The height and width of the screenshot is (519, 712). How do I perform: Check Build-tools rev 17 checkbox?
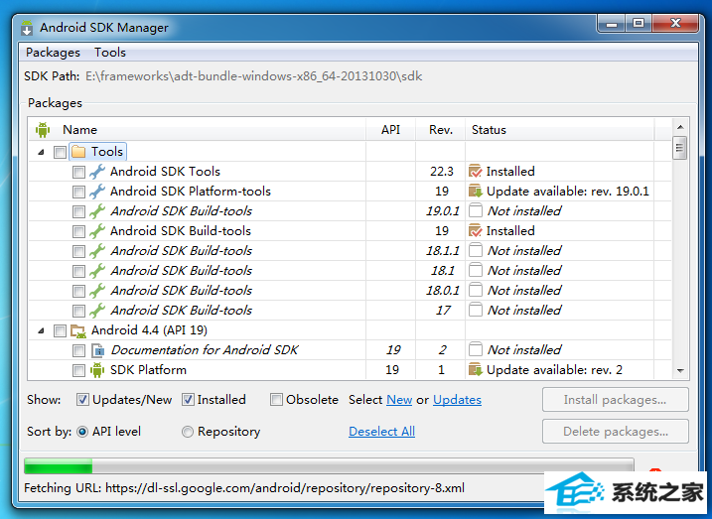[x=78, y=311]
